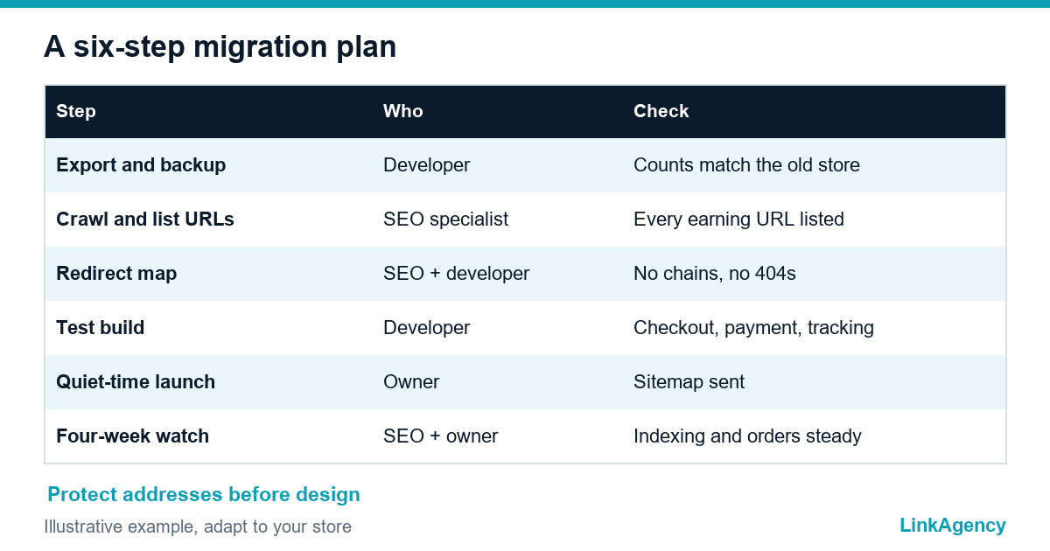Screen dimensions: 1050x551
Task: Select the 'Illustrative example, adapt to your store' note
Action: point(198,527)
